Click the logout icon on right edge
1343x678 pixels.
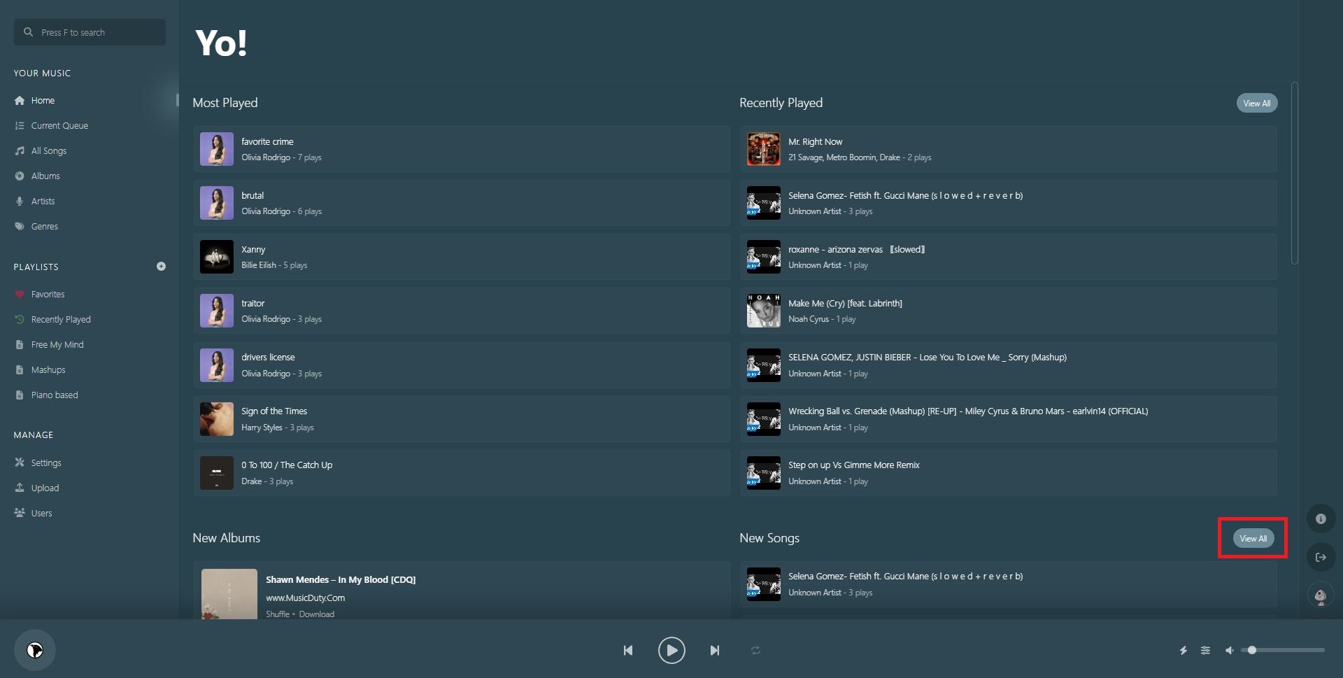(x=1321, y=557)
